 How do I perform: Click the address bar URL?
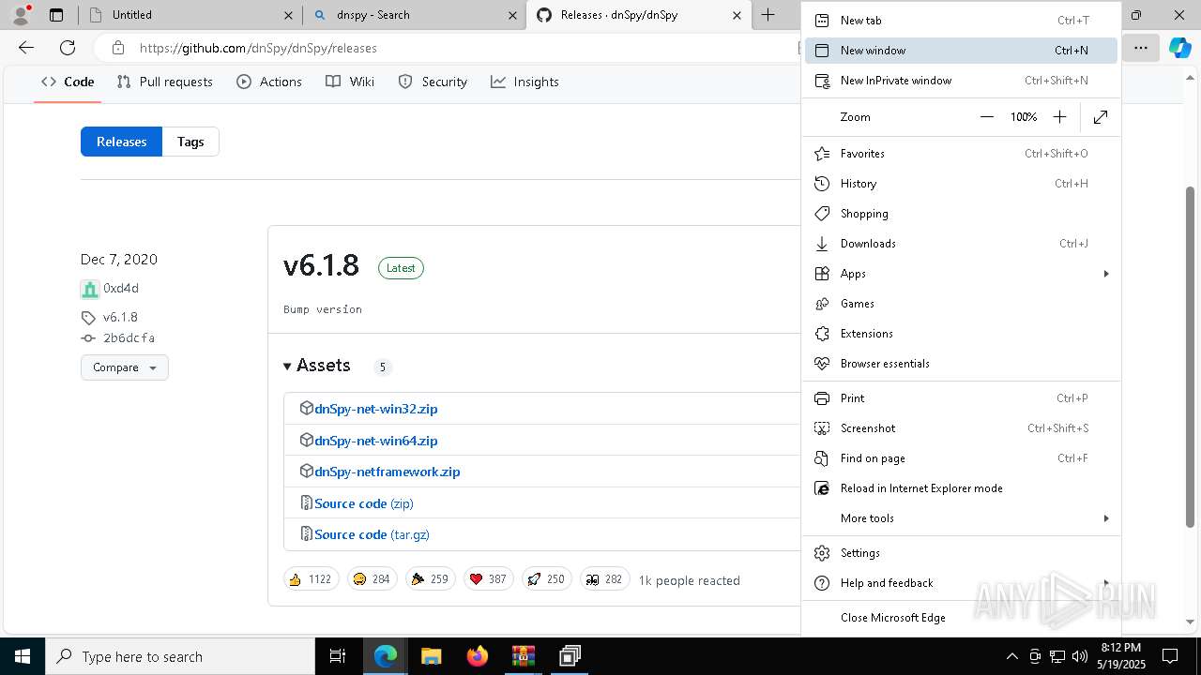[x=258, y=48]
